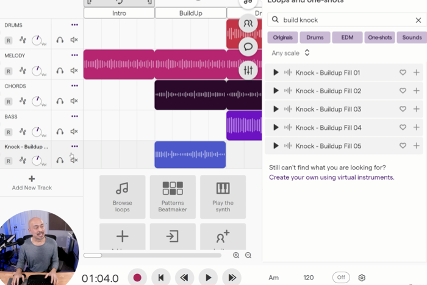Solo the Knock - Buildup track
This screenshot has height=285, width=427.
tap(60, 160)
